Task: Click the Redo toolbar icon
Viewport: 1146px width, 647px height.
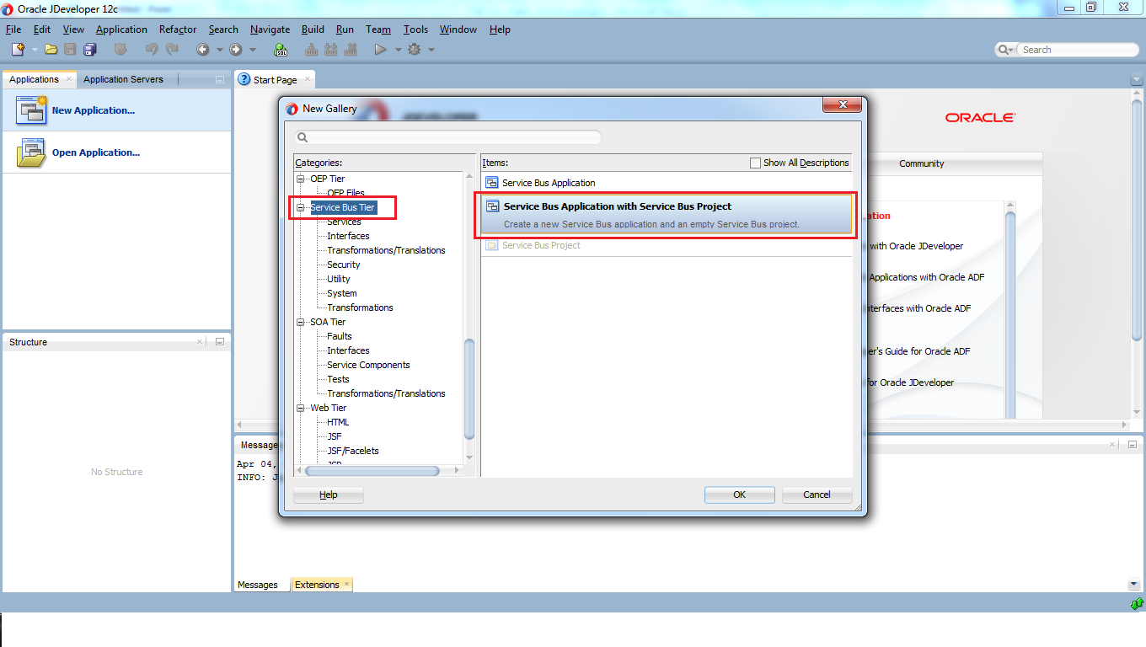Action: point(172,50)
